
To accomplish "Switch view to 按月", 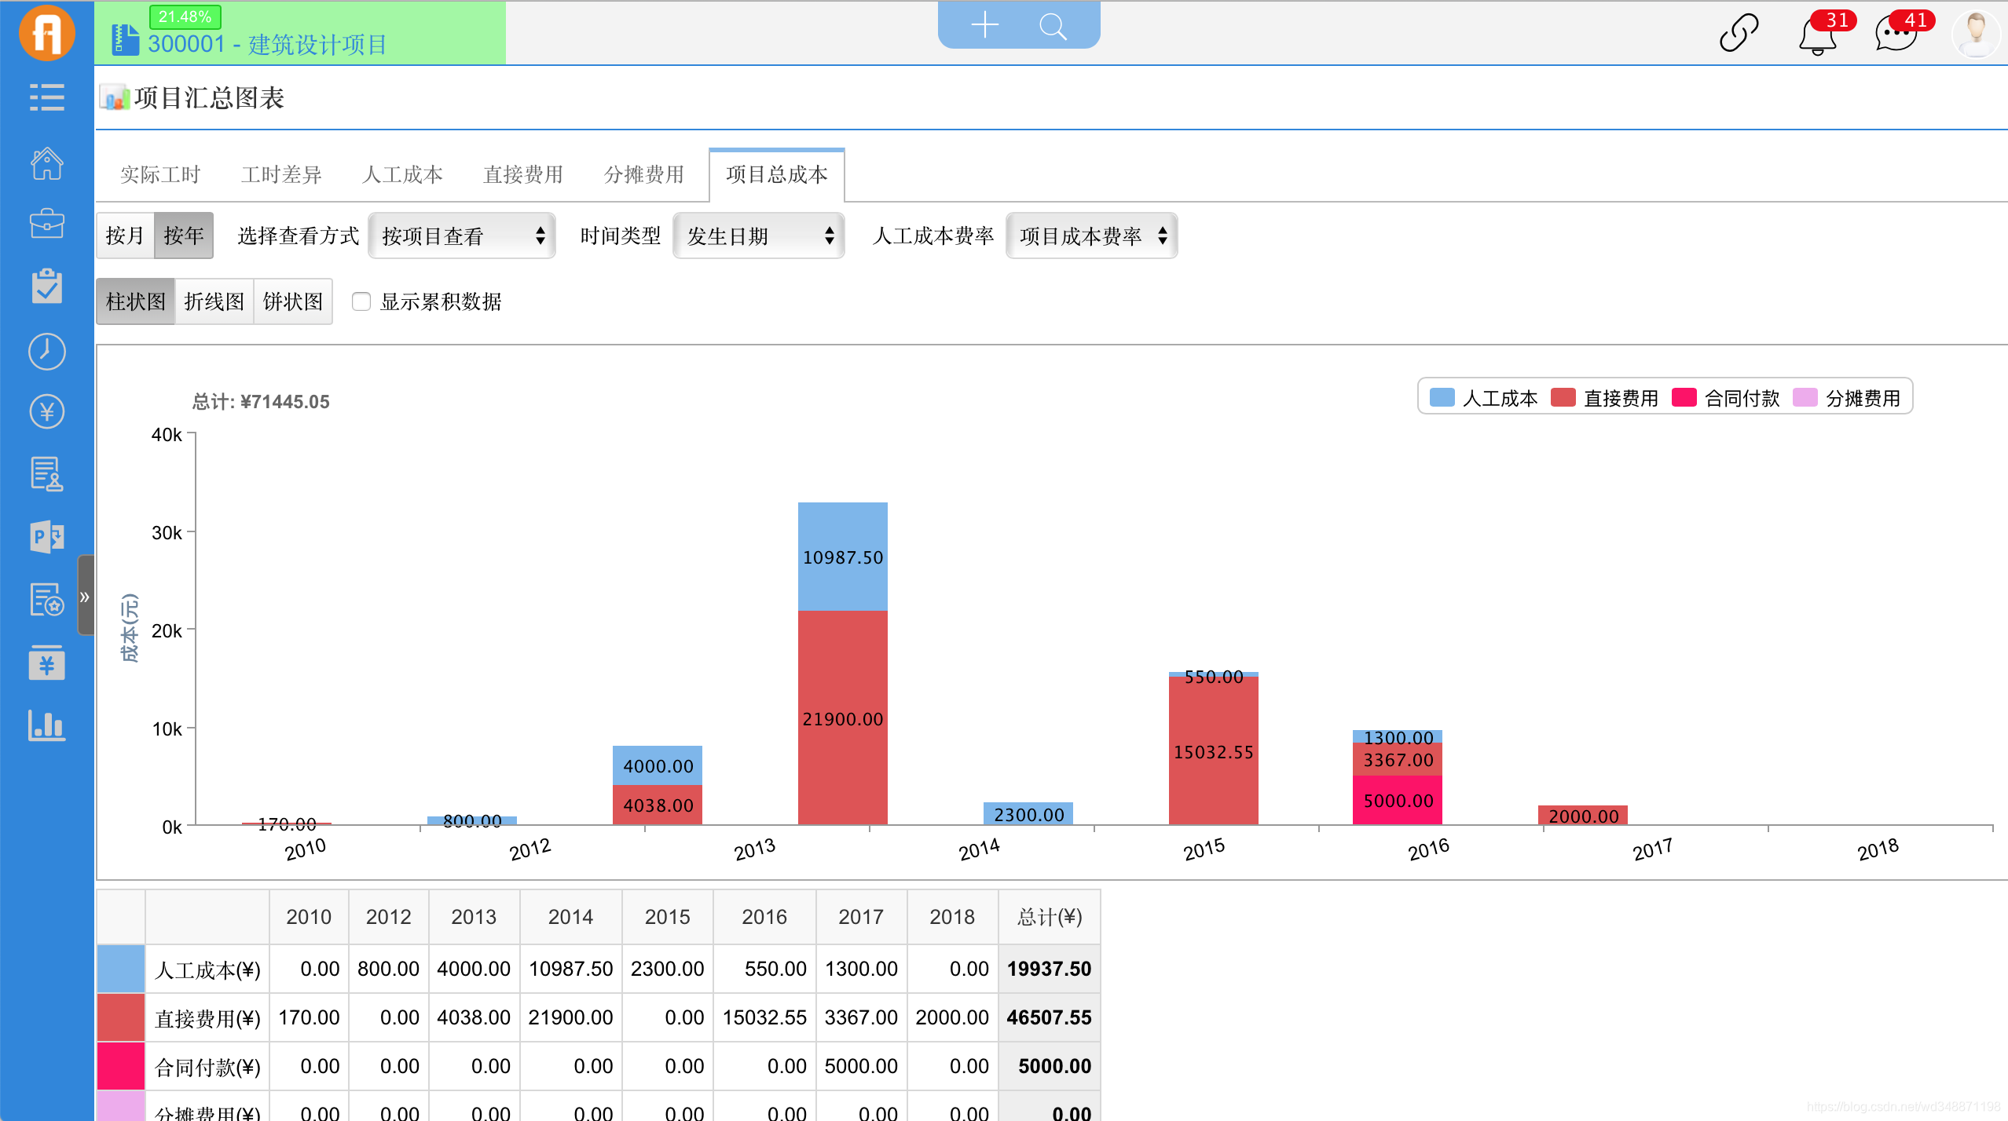I will coord(125,236).
